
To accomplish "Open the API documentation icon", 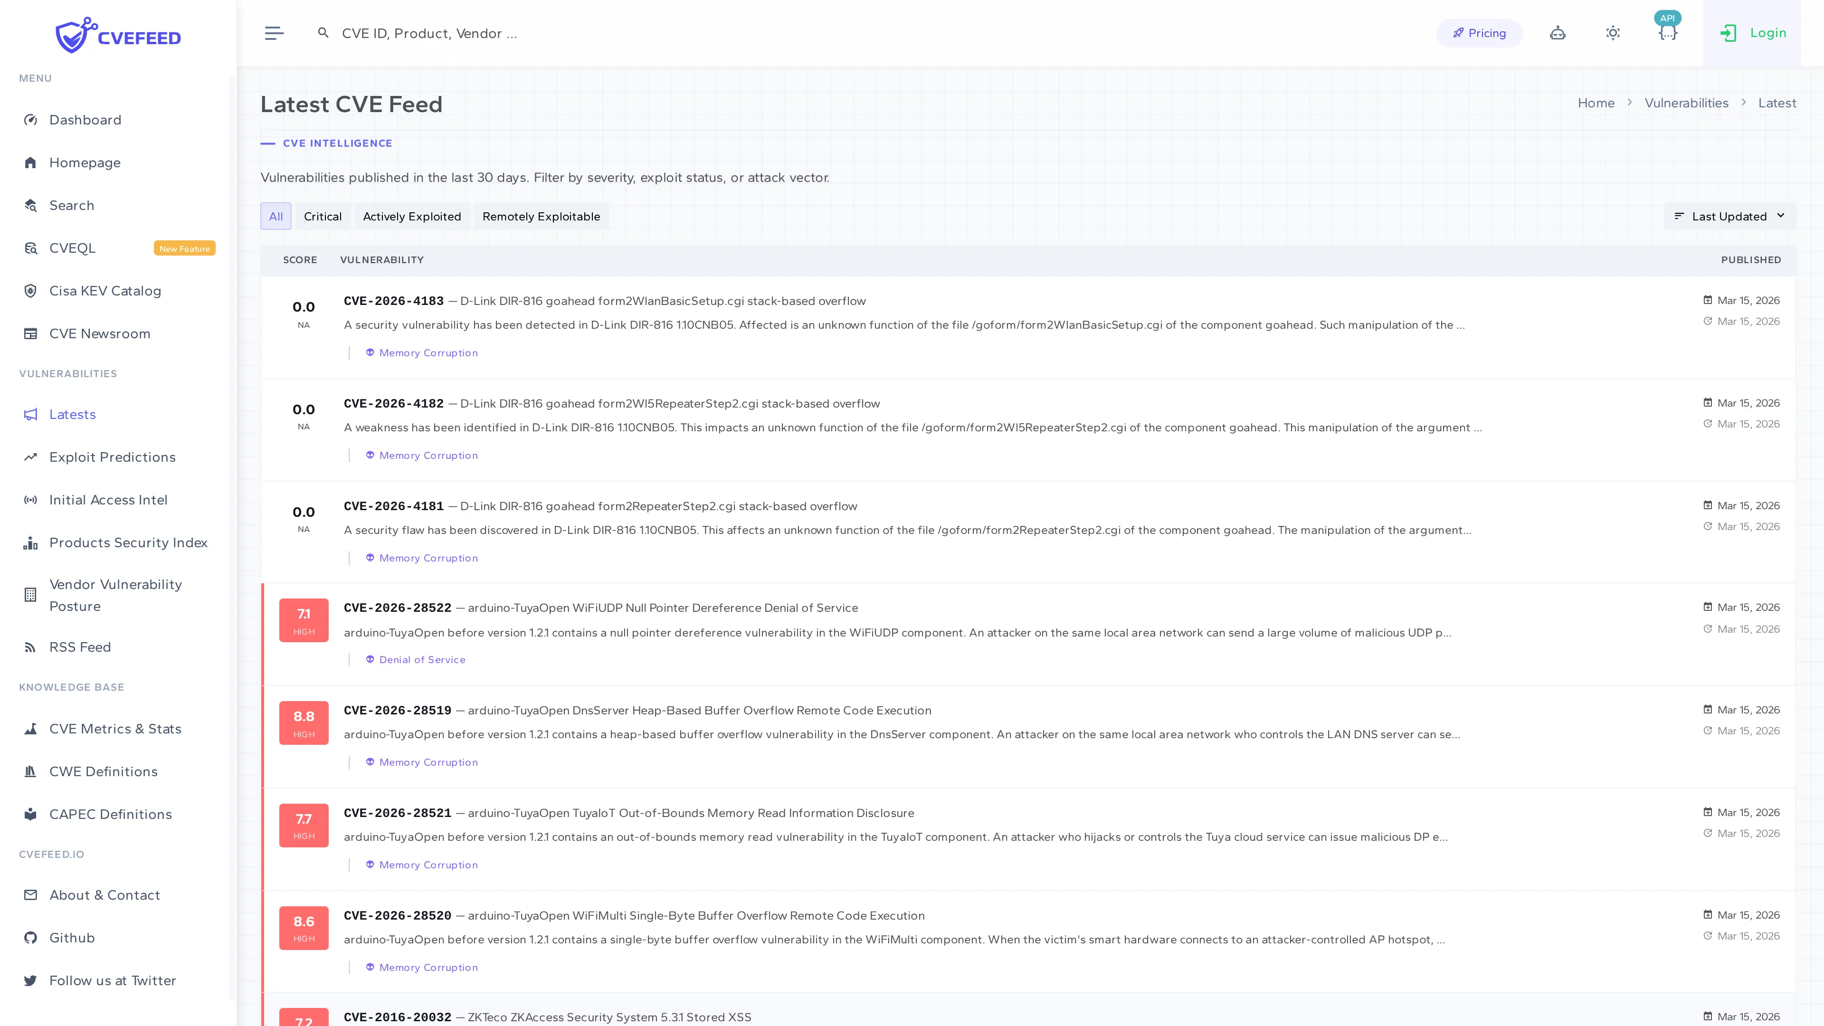I will click(x=1668, y=33).
